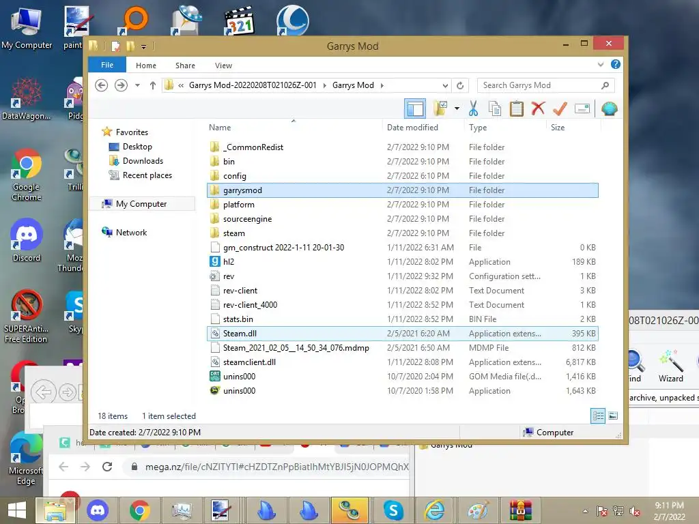This screenshot has height=524, width=699.
Task: Select the Steam.dll file
Action: click(403, 333)
